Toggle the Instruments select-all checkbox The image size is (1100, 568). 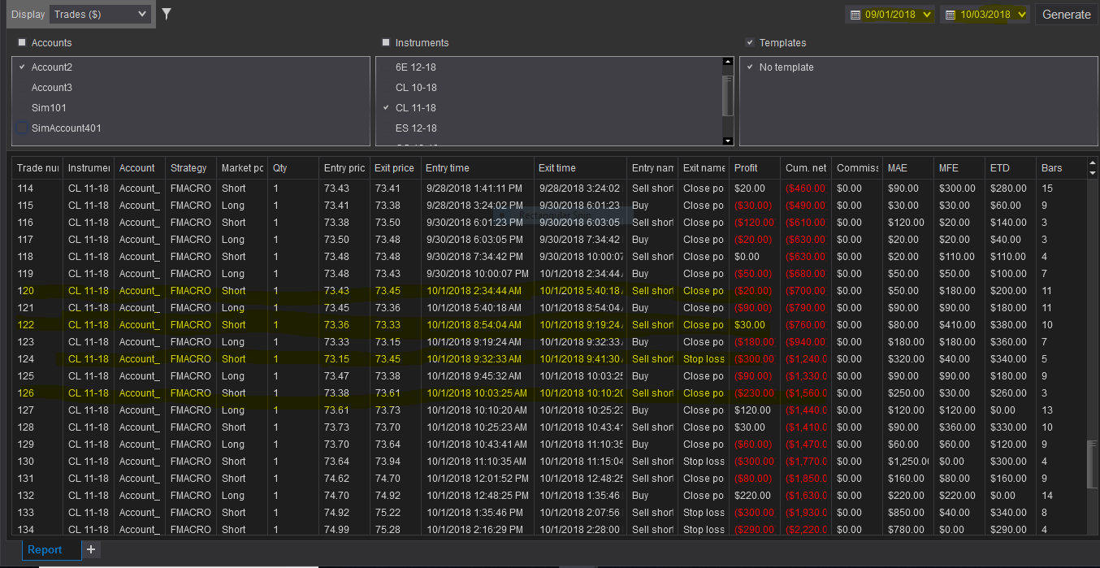[386, 42]
